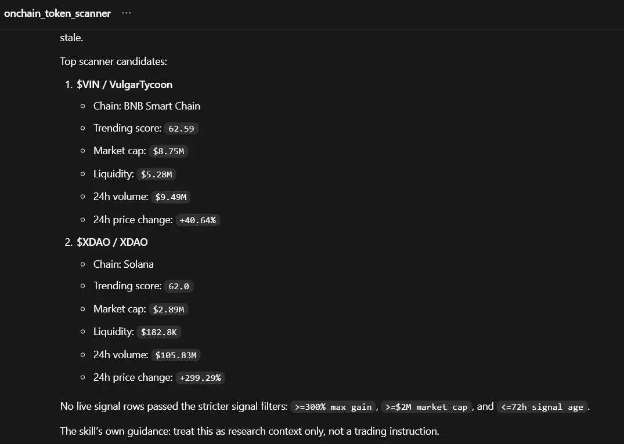
Task: Click the Chain: Solana line
Action: point(124,264)
